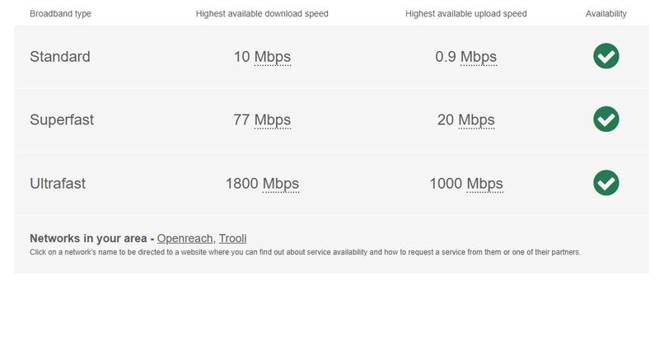Viewport: 659px width, 337px height.
Task: Click the Highest available upload speed header
Action: [x=466, y=14]
